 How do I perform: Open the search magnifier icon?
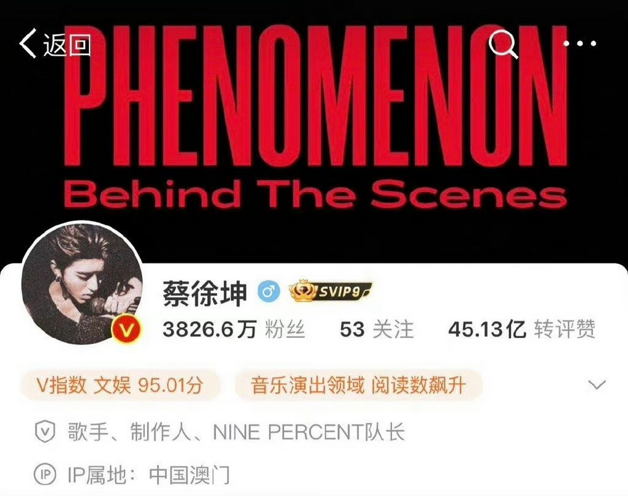503,44
